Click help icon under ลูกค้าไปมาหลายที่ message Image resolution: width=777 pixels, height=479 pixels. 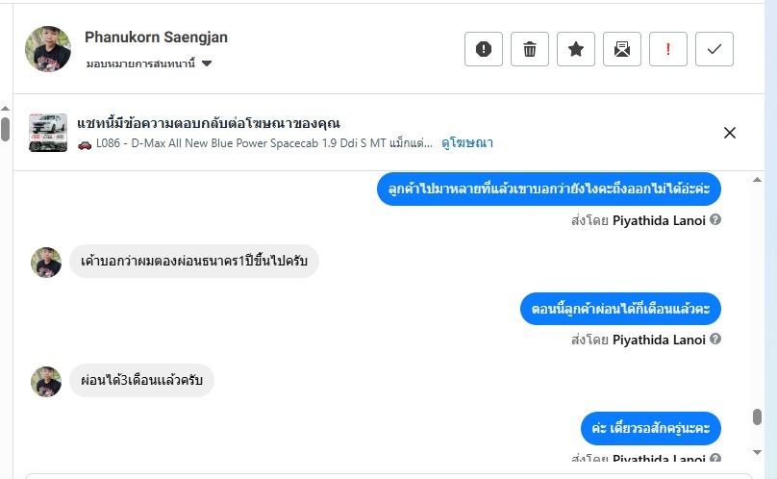pyautogui.click(x=715, y=220)
